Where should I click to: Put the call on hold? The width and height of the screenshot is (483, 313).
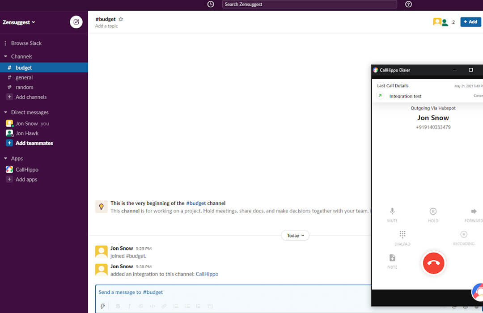433,215
